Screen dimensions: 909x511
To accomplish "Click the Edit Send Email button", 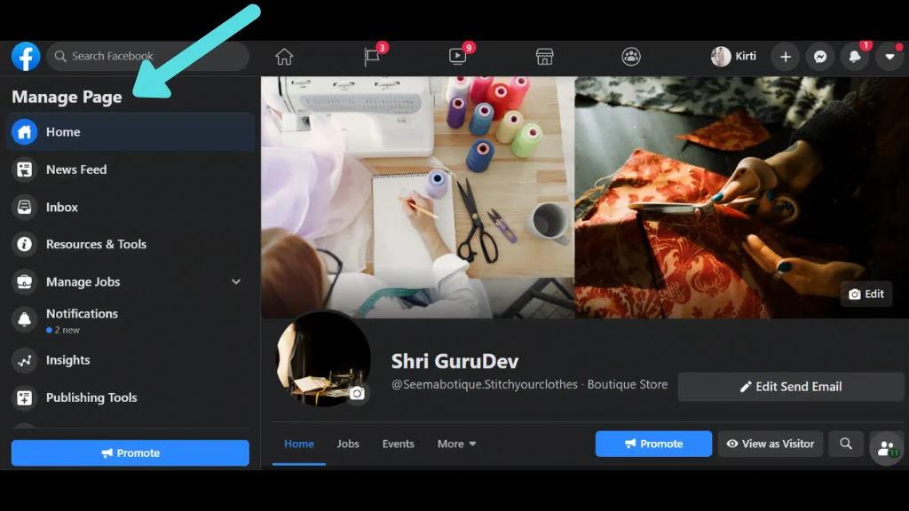I will pyautogui.click(x=791, y=387).
